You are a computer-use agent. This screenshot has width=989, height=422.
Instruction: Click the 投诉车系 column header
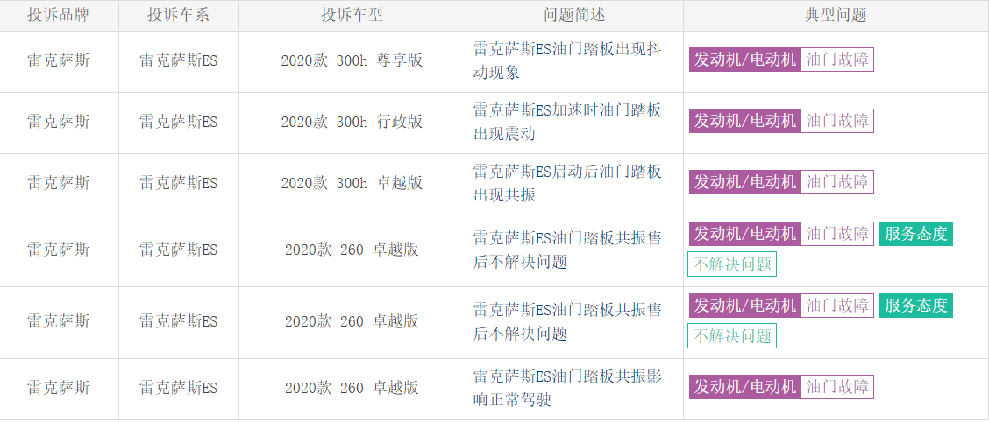point(179,15)
